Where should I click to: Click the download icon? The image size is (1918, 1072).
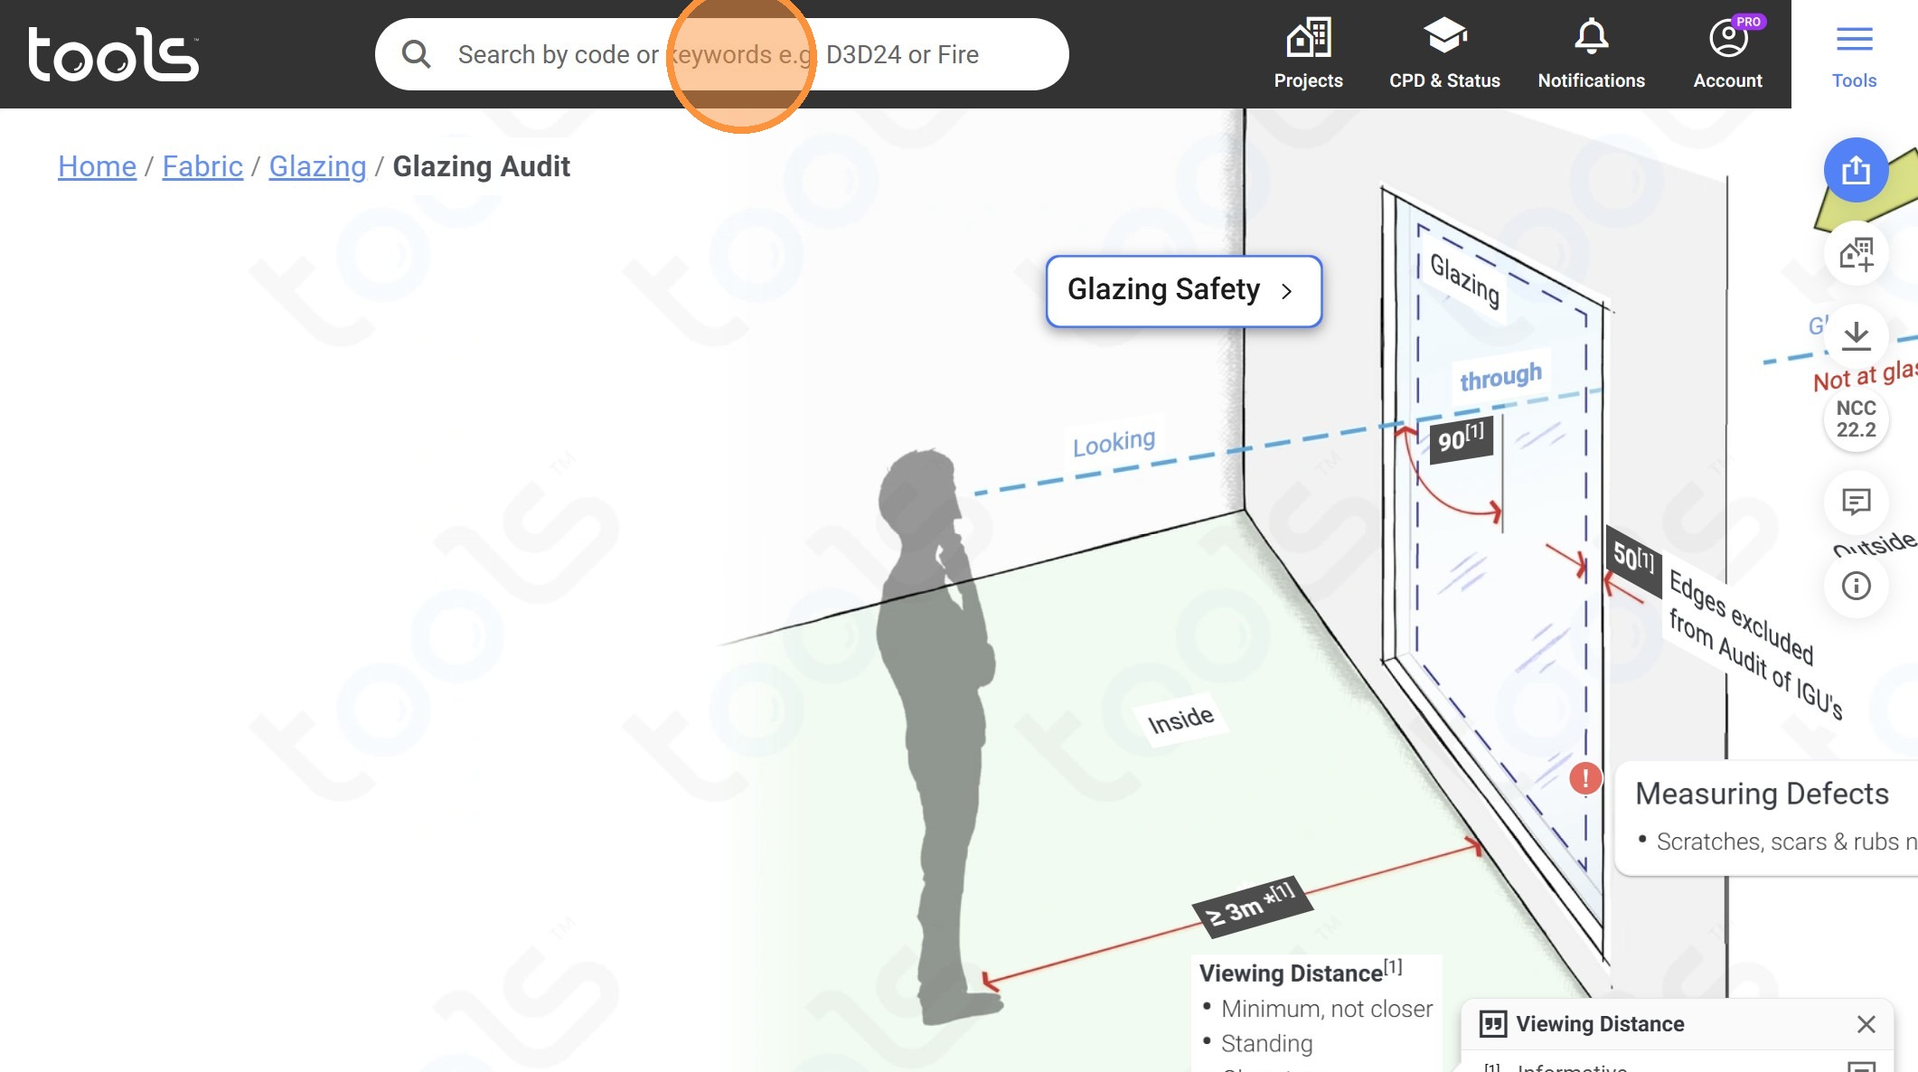(x=1856, y=336)
